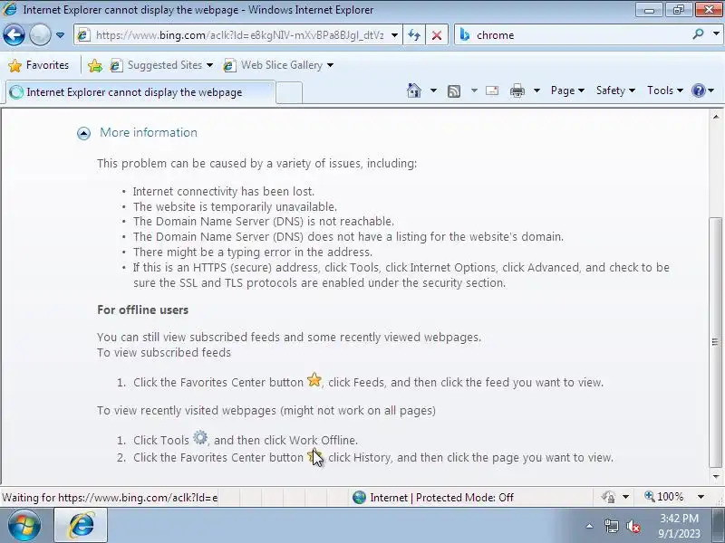Click the Refresh button
Image resolution: width=725 pixels, height=543 pixels.
414,35
